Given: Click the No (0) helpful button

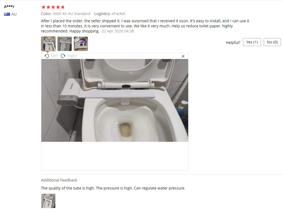Looking at the screenshot, I should click(272, 42).
